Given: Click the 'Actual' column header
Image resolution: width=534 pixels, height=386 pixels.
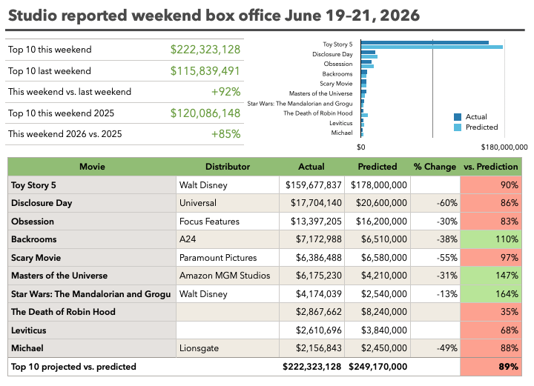Looking at the screenshot, I should coord(311,167).
